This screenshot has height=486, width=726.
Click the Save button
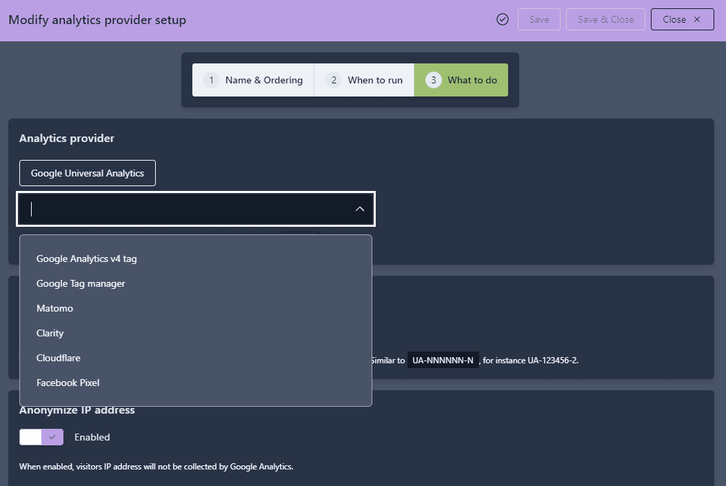pos(539,19)
